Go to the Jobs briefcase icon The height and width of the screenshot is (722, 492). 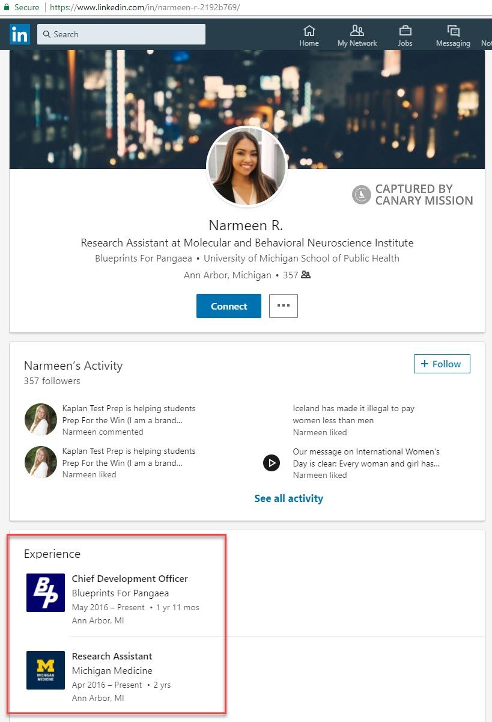pos(405,31)
